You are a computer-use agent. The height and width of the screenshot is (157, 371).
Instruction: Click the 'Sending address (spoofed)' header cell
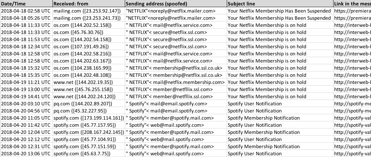pos(176,3)
